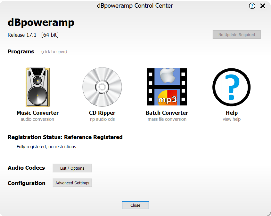Click the 'rip audio cds' subtitle text

coord(102,119)
